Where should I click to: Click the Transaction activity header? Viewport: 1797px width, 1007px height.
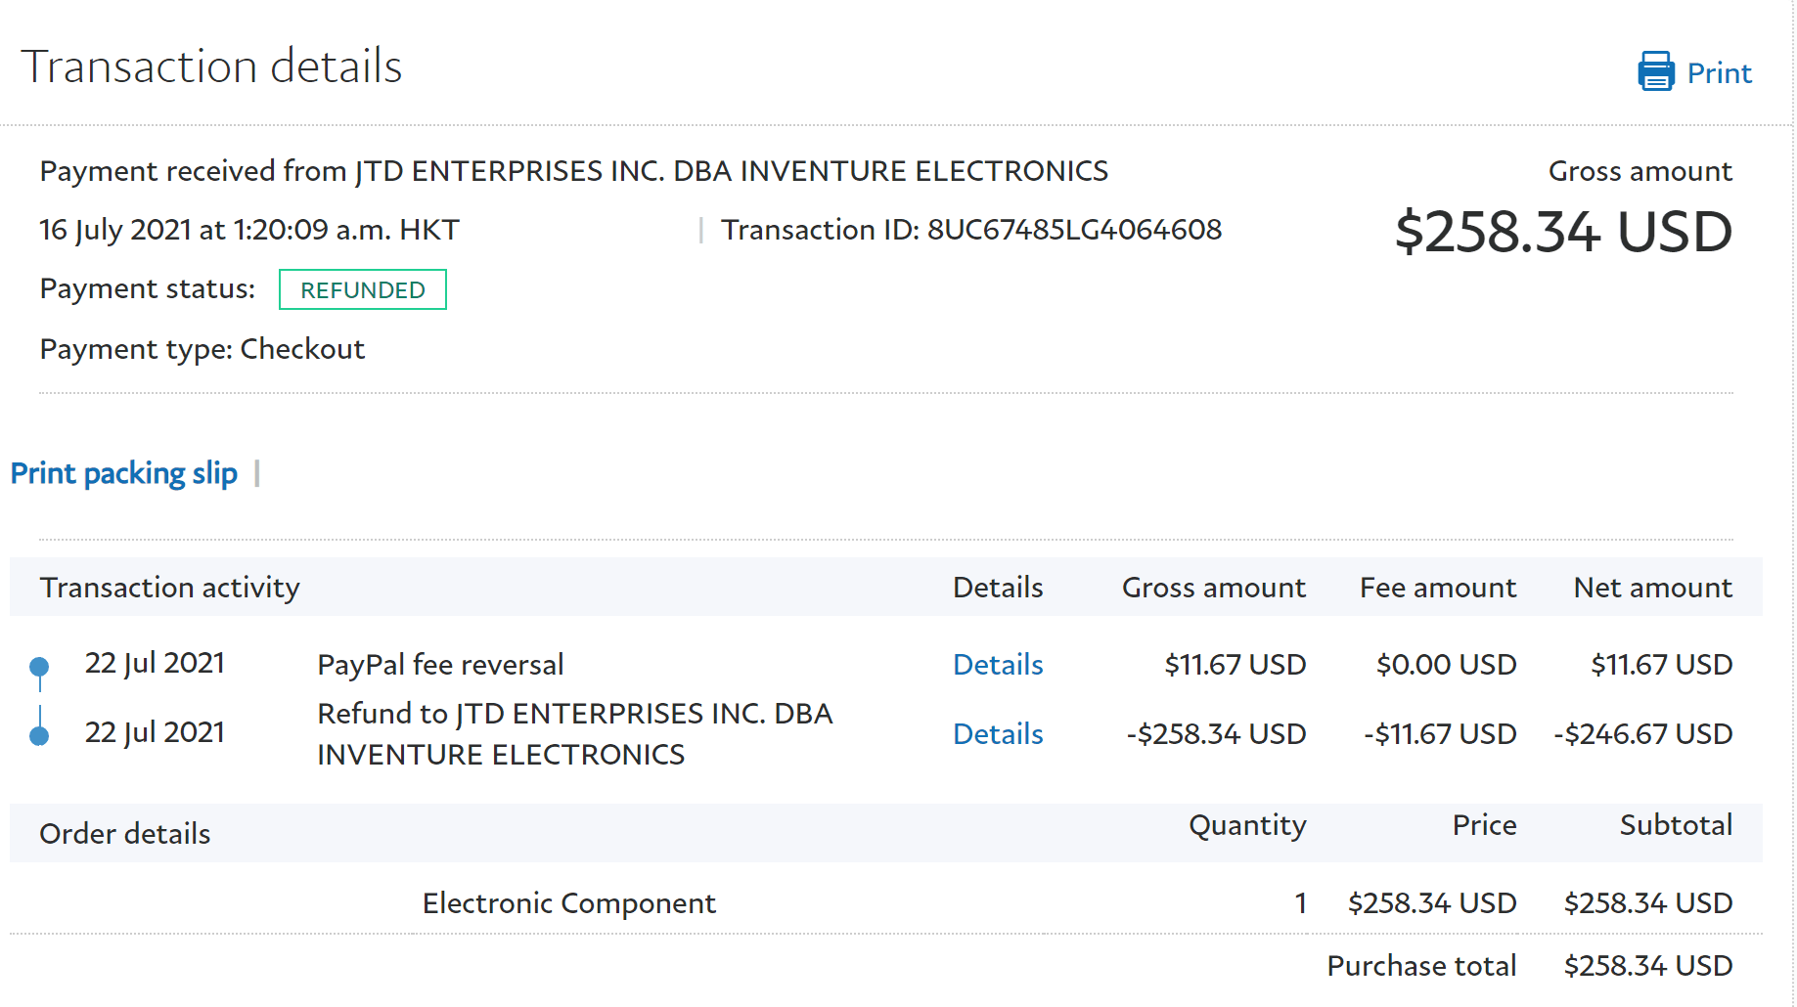point(169,588)
